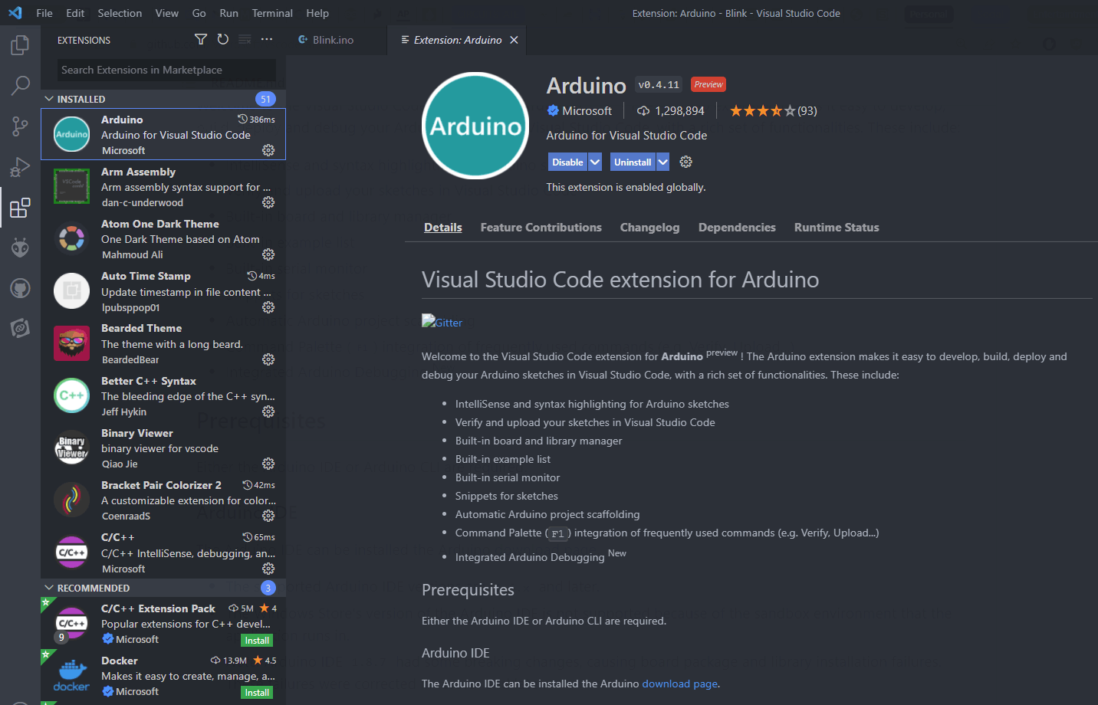
Task: Filter extensions using the funnel icon
Action: tap(200, 39)
